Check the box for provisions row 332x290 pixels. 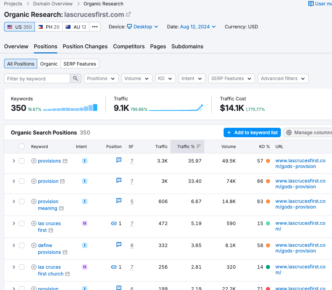pos(22,161)
